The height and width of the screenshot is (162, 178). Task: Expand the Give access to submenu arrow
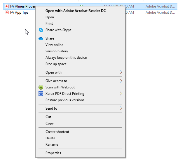(121, 81)
